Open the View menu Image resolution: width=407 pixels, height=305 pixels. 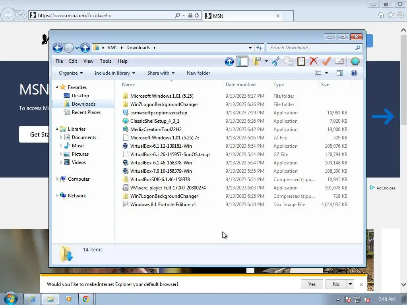coord(88,61)
